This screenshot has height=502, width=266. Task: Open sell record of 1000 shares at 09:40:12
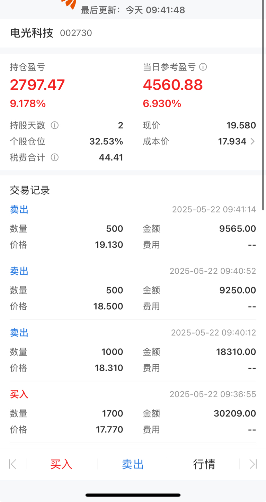pyautogui.click(x=133, y=350)
